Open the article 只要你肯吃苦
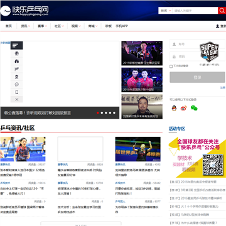 (x=137, y=191)
